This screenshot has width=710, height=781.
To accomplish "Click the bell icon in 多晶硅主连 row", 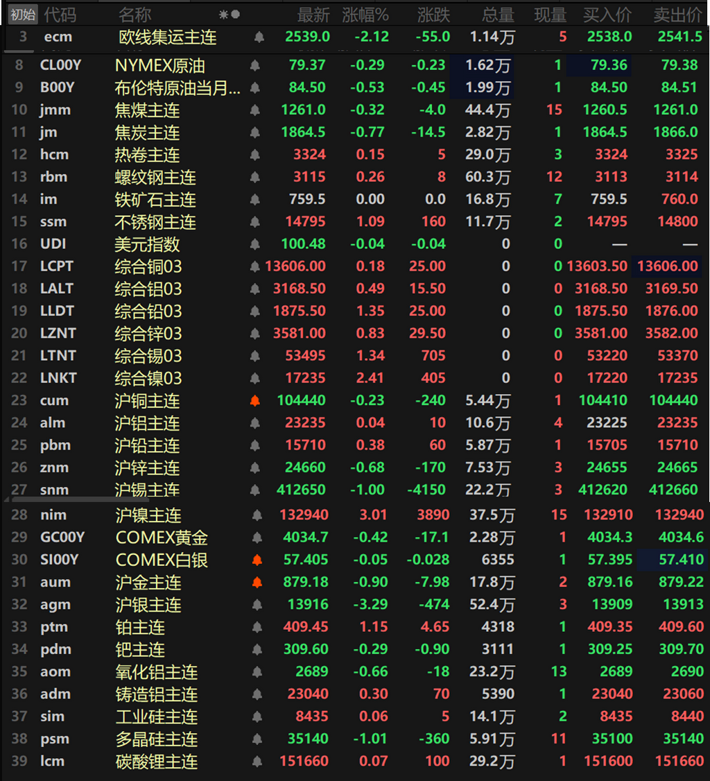I will [x=257, y=739].
